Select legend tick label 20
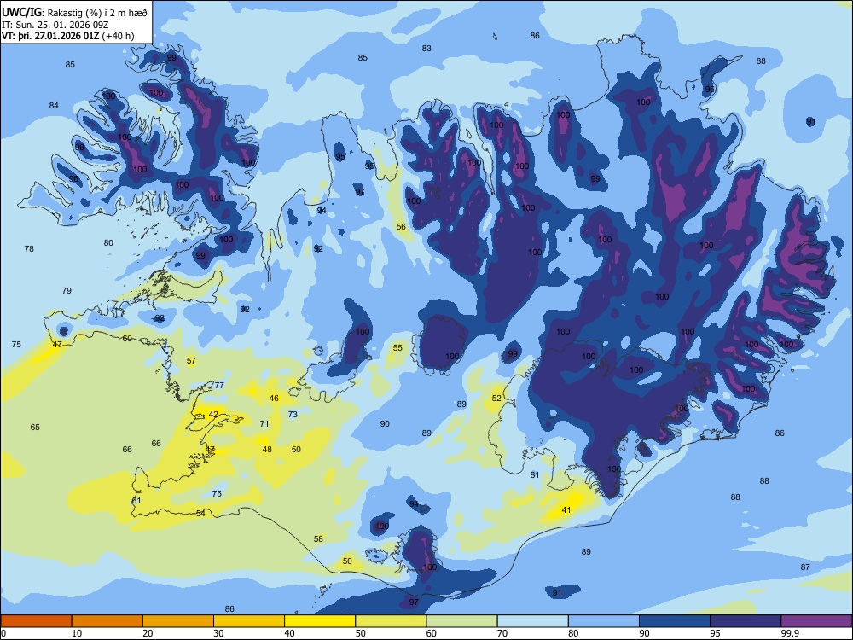The height and width of the screenshot is (640, 853). point(148,633)
